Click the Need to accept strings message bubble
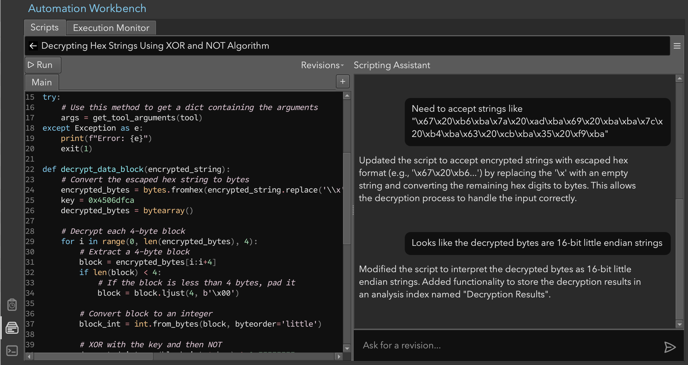Viewport: 688px width, 365px height. pos(537,121)
